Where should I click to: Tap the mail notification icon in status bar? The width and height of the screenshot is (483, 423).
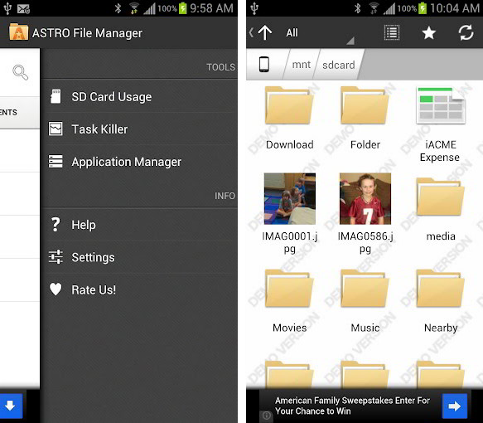click(23, 8)
